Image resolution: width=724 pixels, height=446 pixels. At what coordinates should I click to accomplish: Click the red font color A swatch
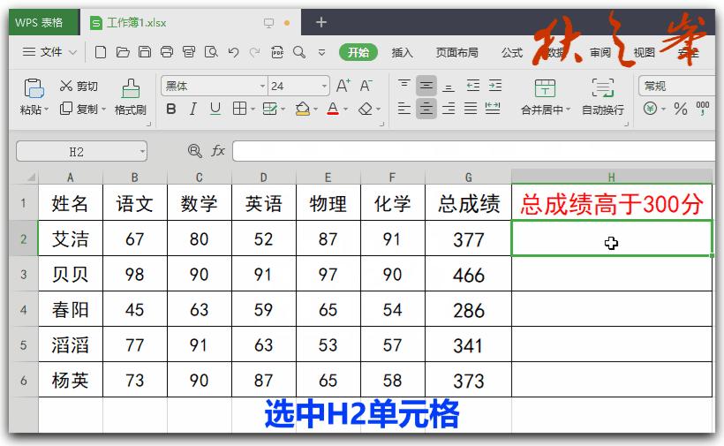pyautogui.click(x=333, y=109)
